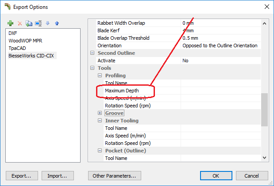Click the Import... button

click(57, 176)
